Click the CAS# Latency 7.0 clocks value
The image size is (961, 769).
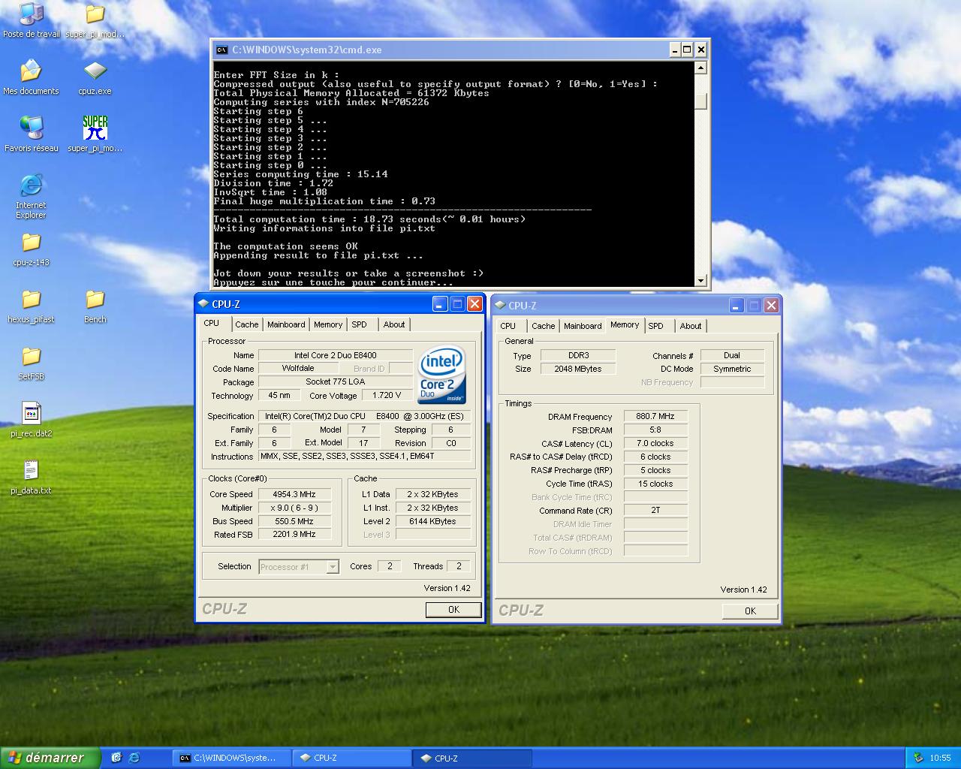point(655,443)
